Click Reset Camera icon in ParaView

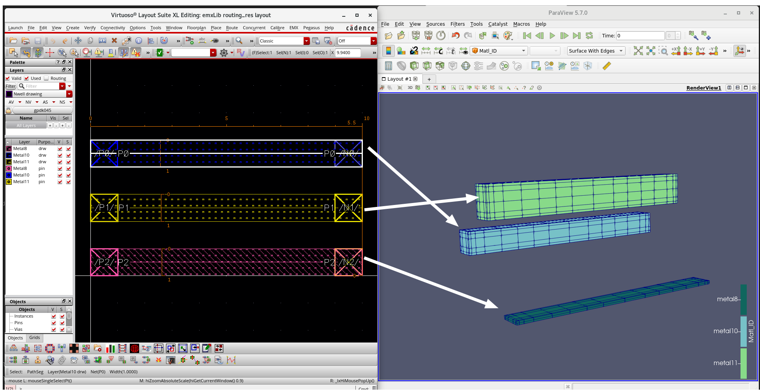pos(638,51)
